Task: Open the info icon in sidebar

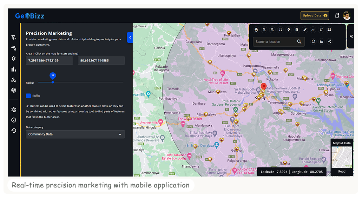Action: 14,120
